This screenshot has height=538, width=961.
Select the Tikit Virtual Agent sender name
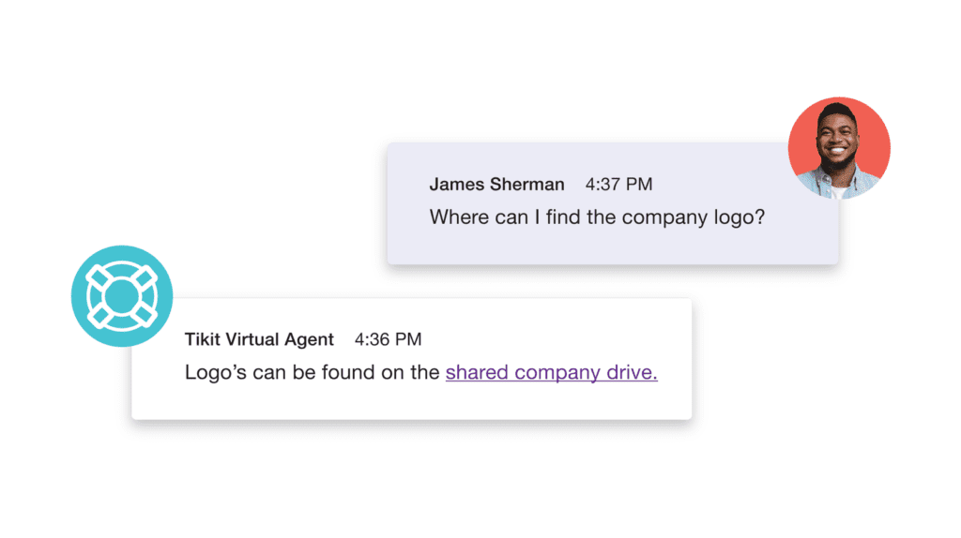259,339
